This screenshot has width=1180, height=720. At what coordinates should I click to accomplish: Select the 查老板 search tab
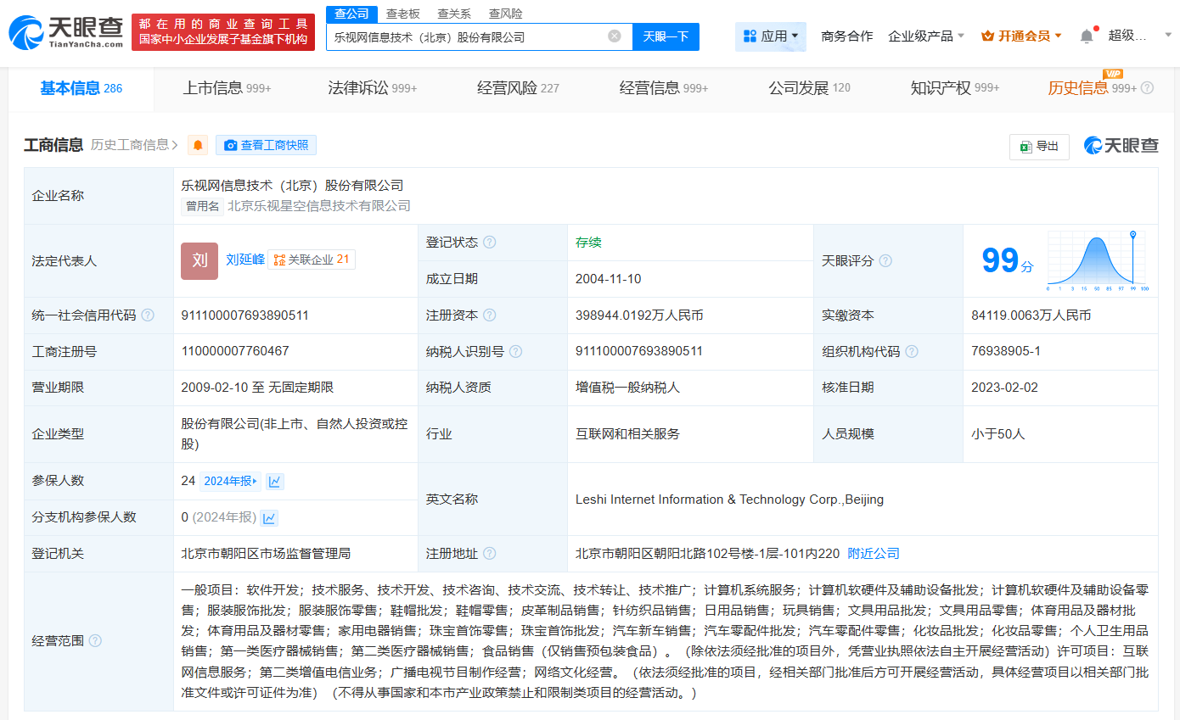[402, 14]
